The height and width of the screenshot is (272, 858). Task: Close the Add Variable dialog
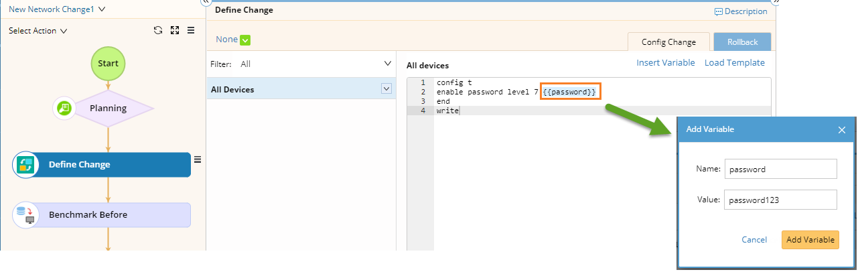842,130
